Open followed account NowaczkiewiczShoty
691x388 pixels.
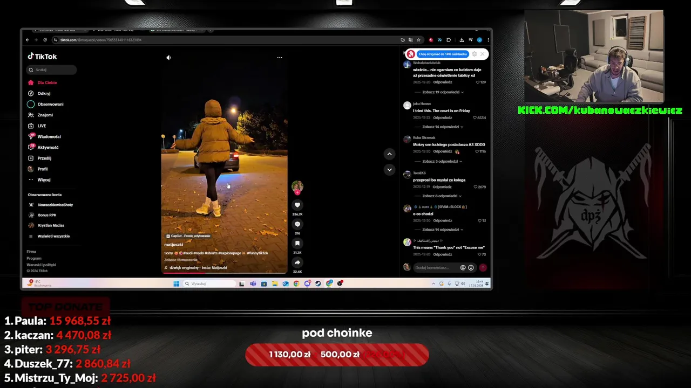[51, 205]
